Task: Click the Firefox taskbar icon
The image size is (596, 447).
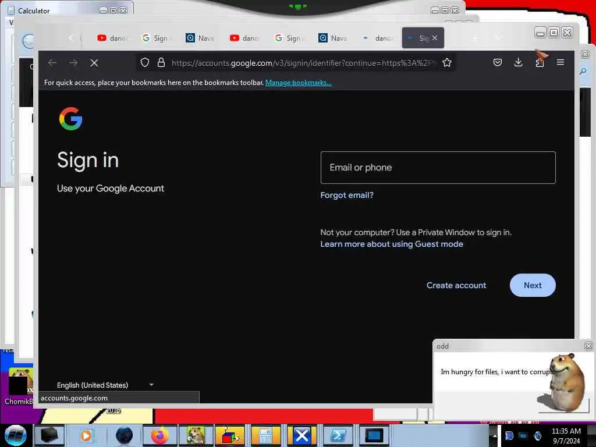Action: pyautogui.click(x=159, y=435)
